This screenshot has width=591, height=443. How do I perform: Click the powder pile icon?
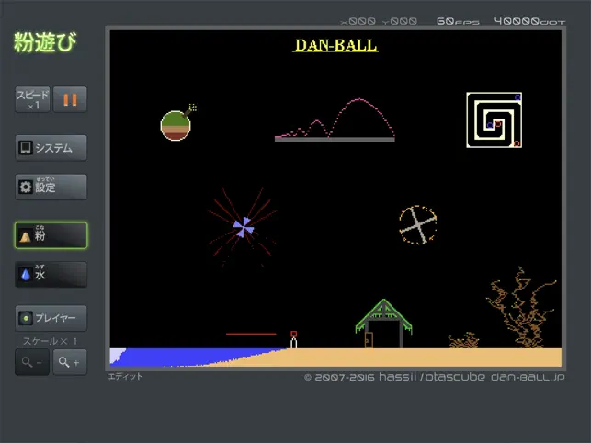[x=25, y=237]
